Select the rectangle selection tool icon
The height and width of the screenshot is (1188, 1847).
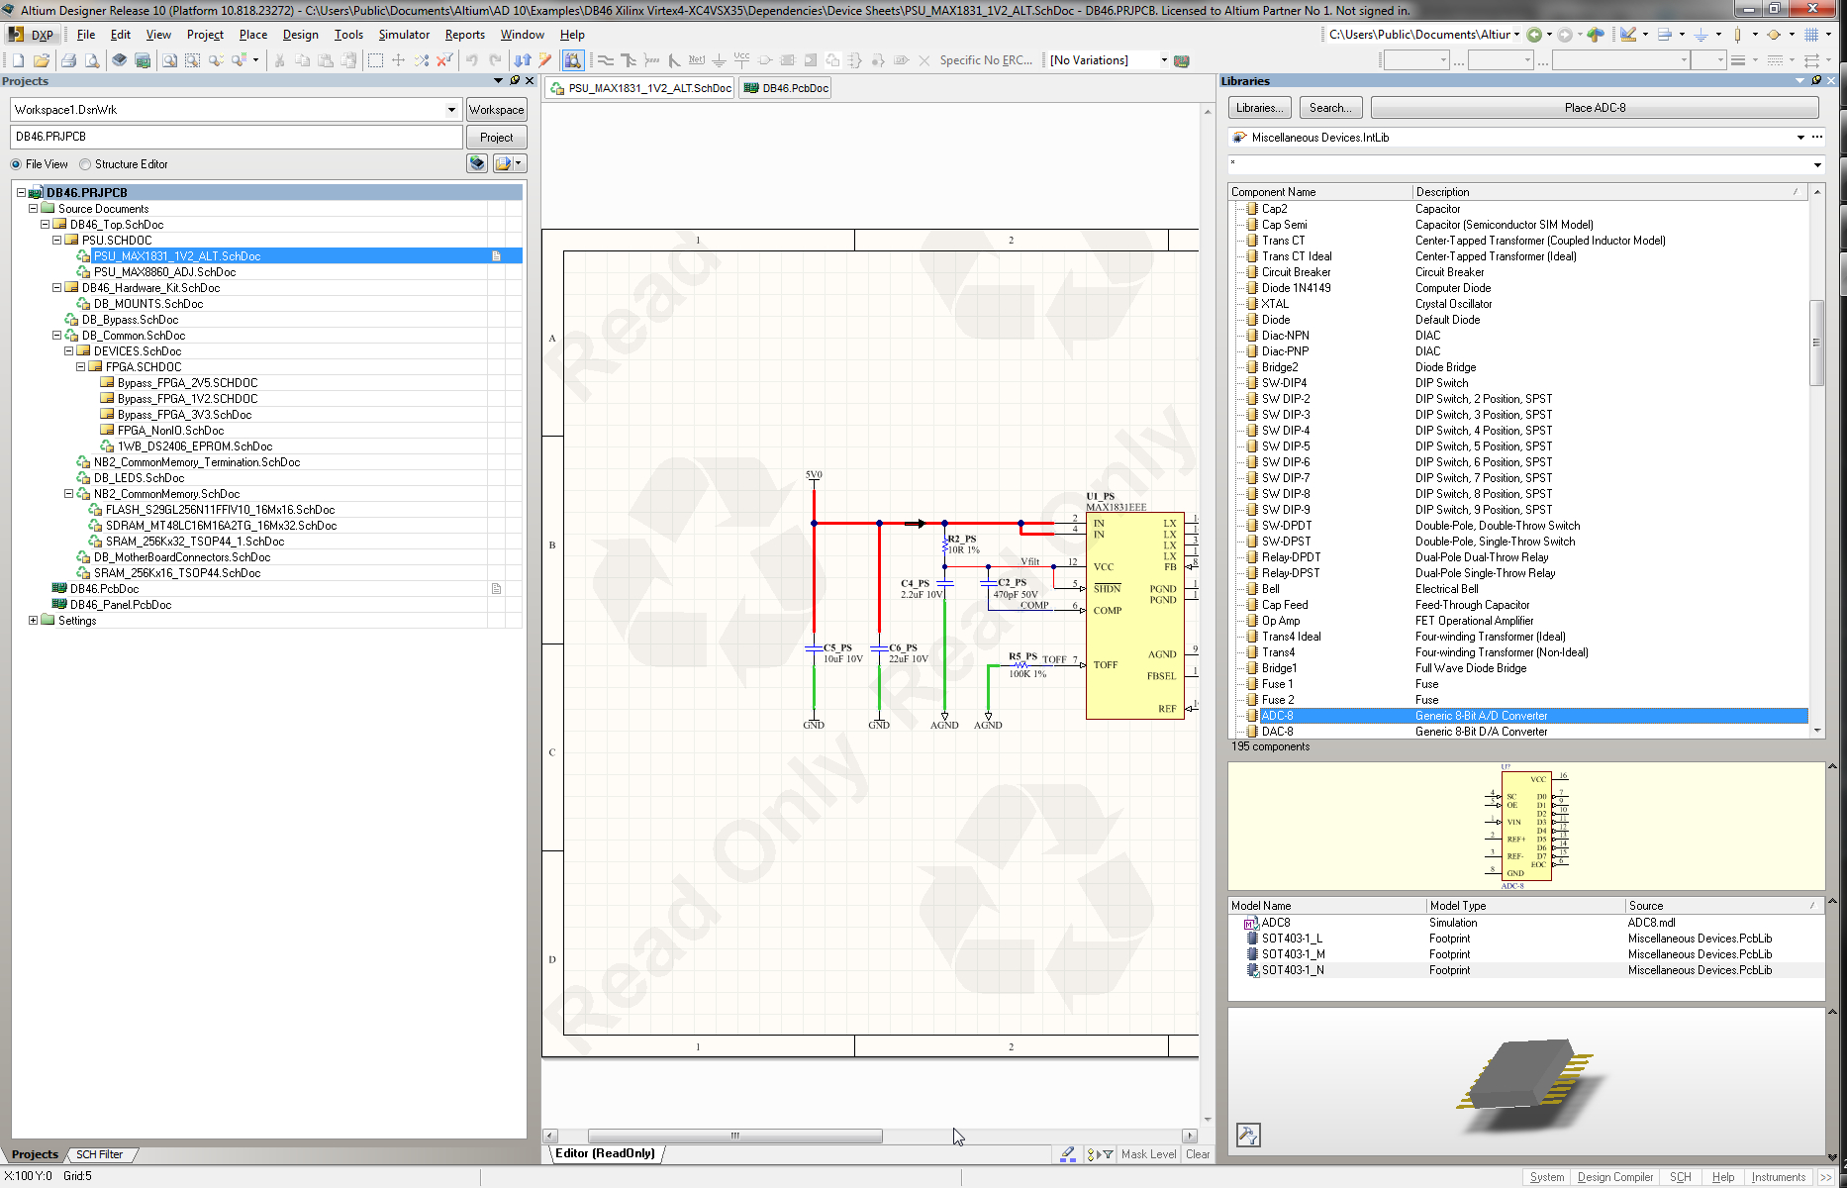pyautogui.click(x=375, y=60)
